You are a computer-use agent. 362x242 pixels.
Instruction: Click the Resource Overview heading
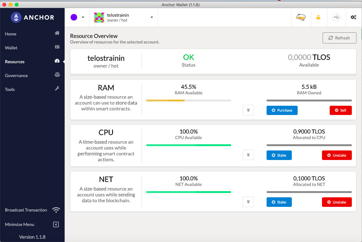pos(94,36)
